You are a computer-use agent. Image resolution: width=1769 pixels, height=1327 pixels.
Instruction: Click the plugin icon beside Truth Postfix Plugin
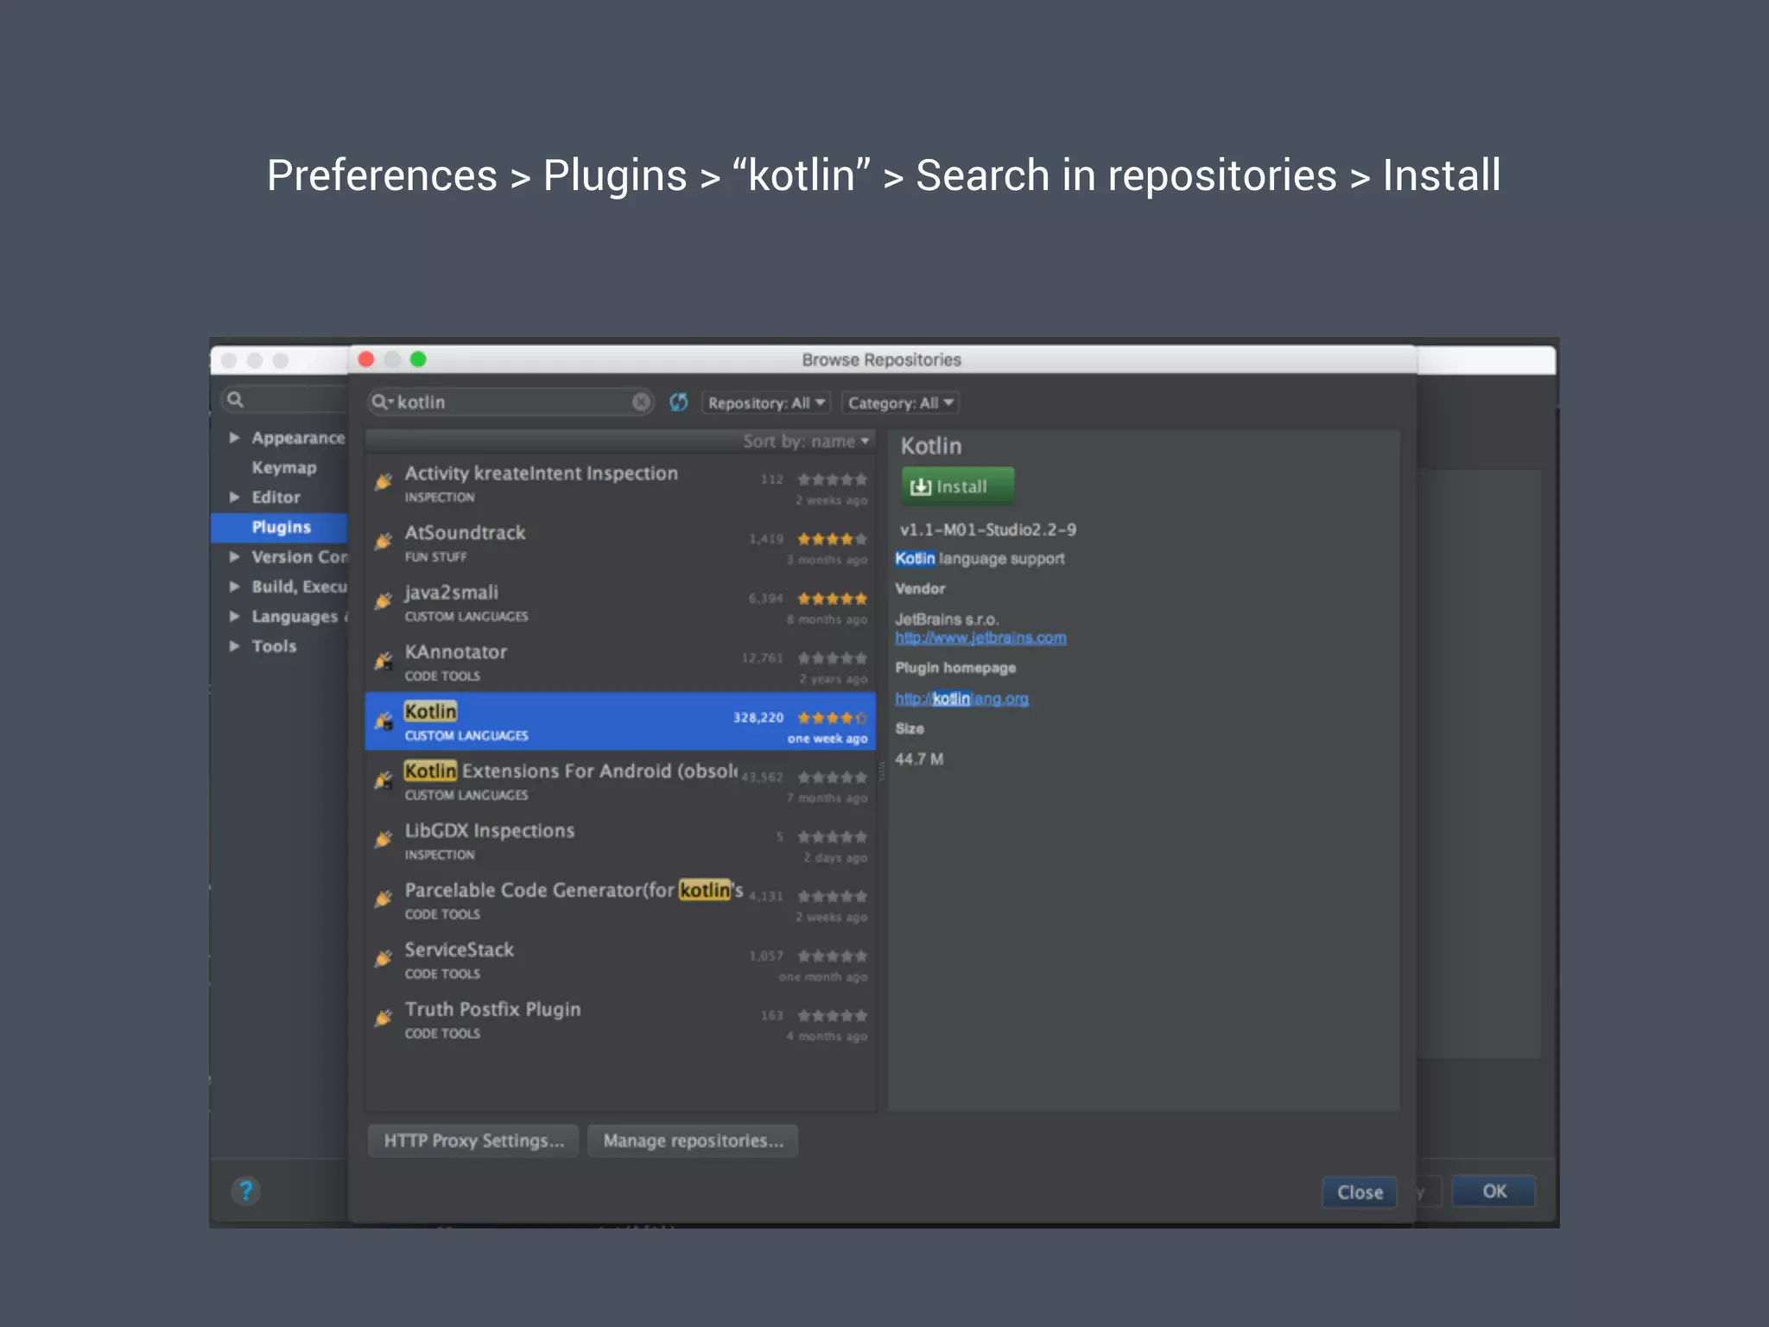tap(384, 1019)
